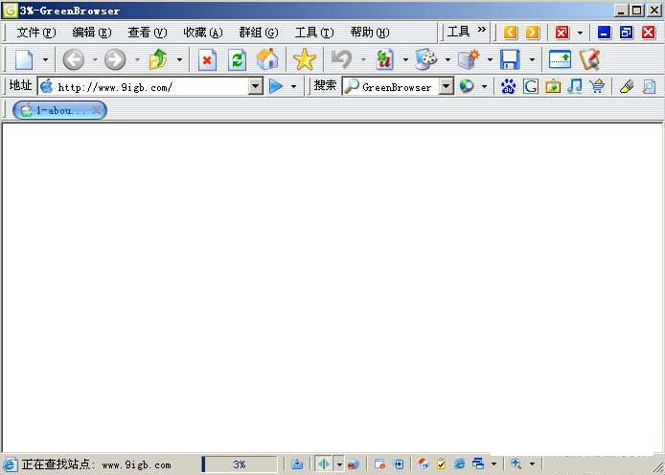Click the yellow star favorites icon
This screenshot has height=475, width=665.
pos(305,59)
